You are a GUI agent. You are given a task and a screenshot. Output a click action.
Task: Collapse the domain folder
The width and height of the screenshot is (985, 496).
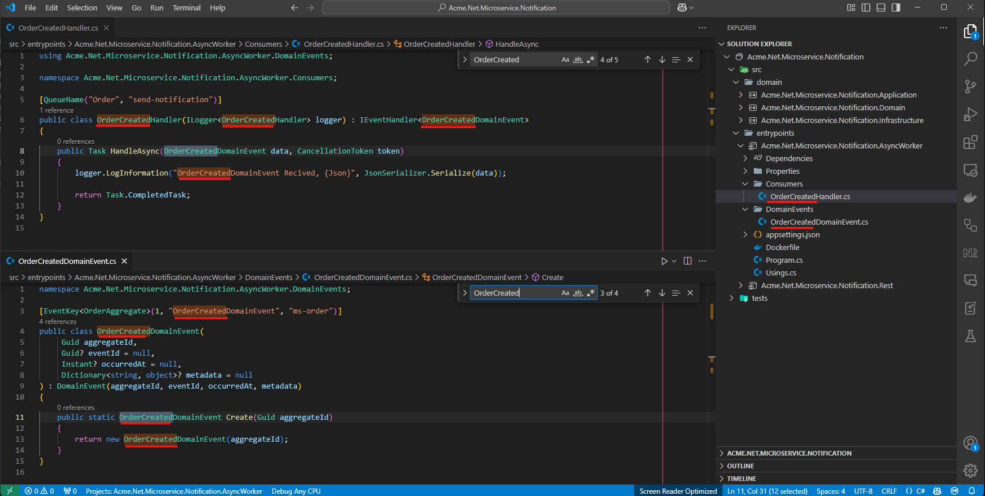click(x=736, y=82)
